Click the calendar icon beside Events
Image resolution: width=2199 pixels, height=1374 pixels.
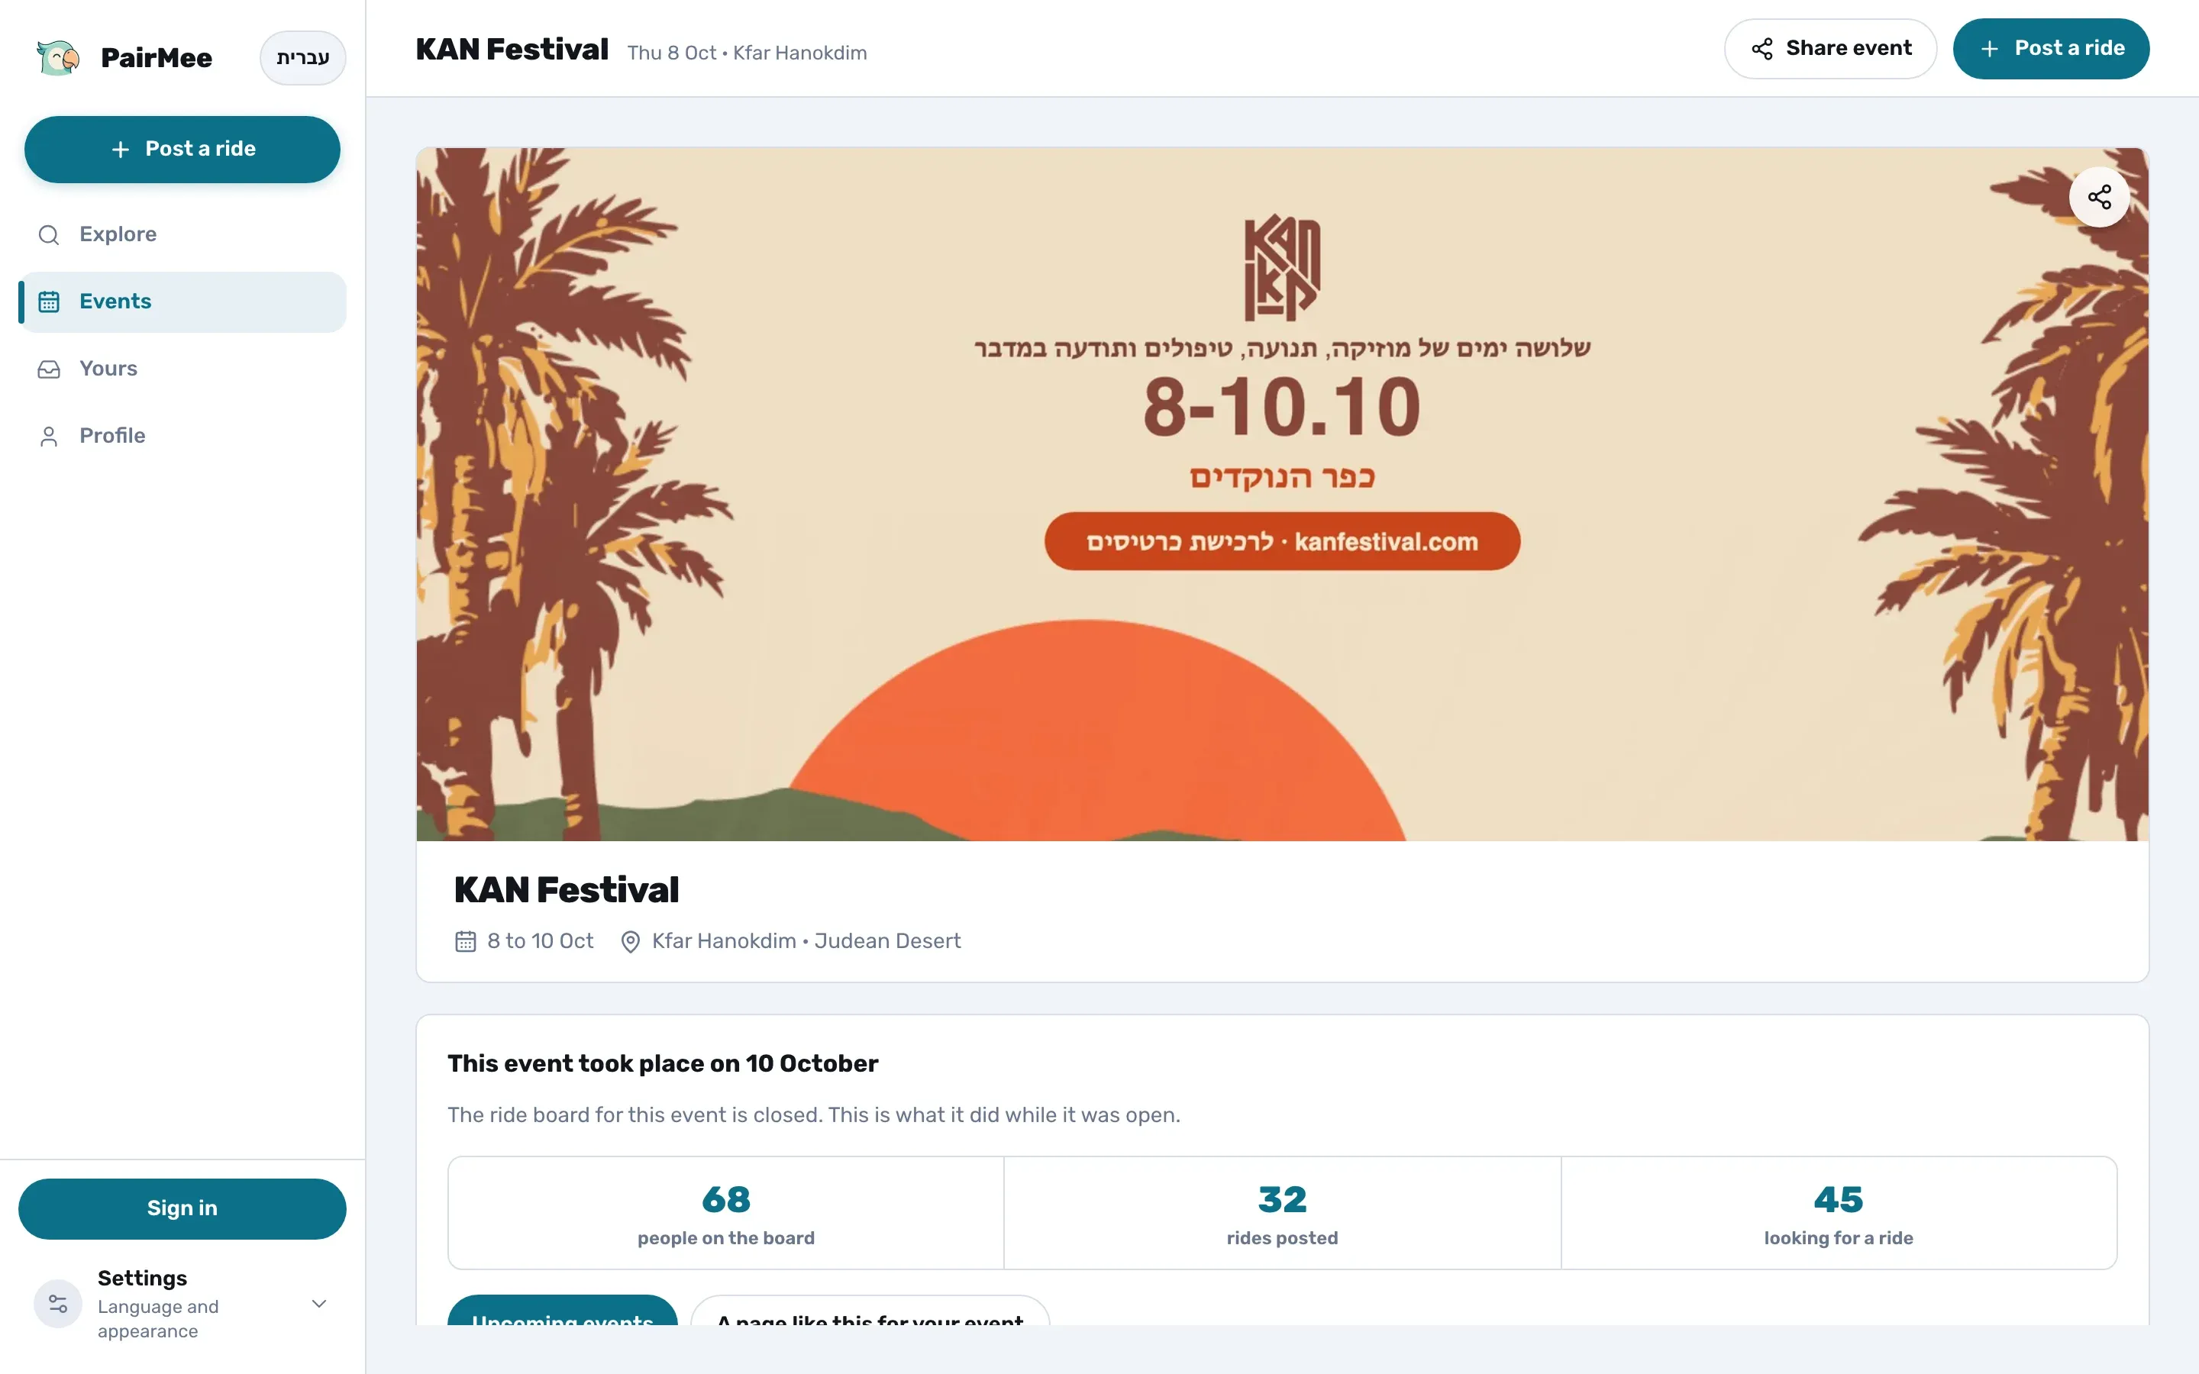point(49,302)
